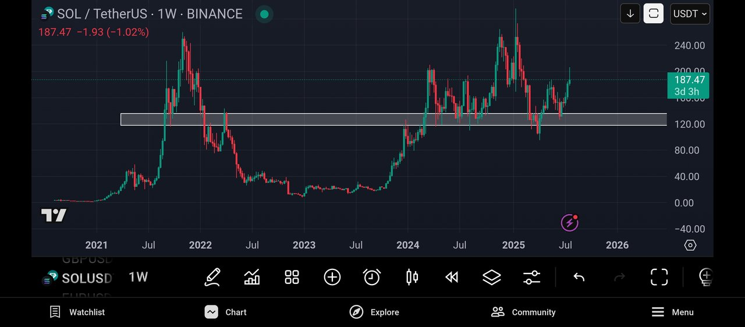Open the ideas lightbulb icon
Viewport: 745px width, 327px height.
(x=705, y=277)
